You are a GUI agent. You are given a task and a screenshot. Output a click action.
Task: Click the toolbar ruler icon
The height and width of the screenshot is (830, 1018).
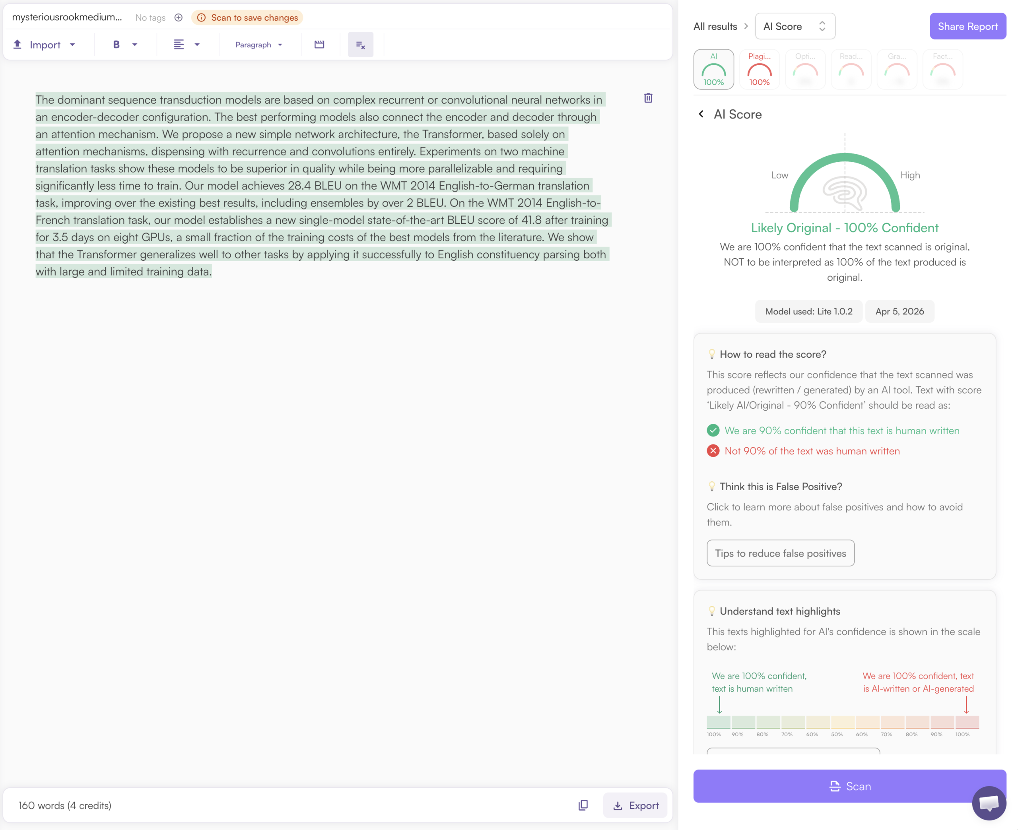[319, 45]
